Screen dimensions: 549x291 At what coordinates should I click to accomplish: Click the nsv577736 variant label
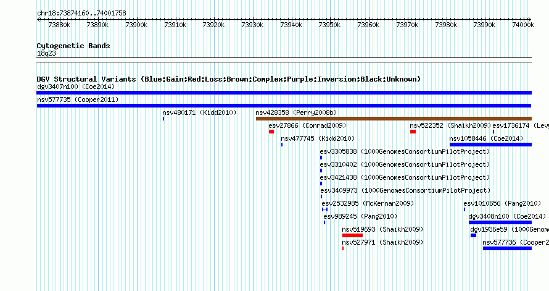(516, 242)
